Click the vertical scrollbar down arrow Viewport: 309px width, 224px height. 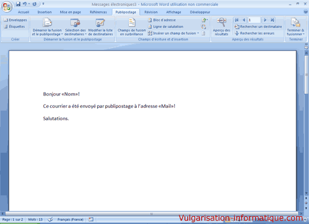(306, 193)
